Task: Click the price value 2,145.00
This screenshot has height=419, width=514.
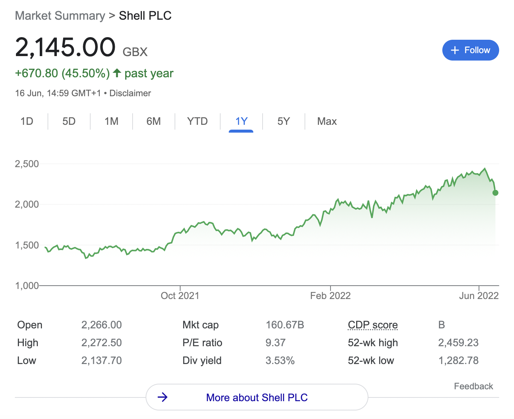Action: [x=65, y=48]
